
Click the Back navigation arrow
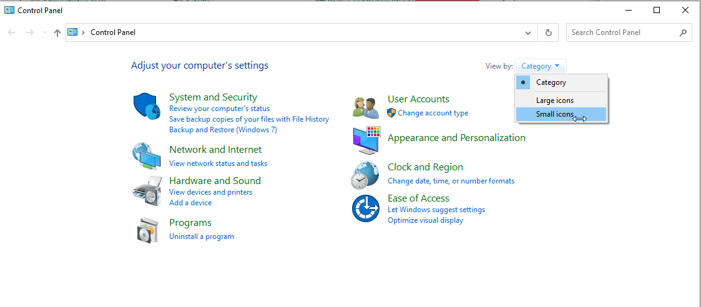(x=12, y=32)
